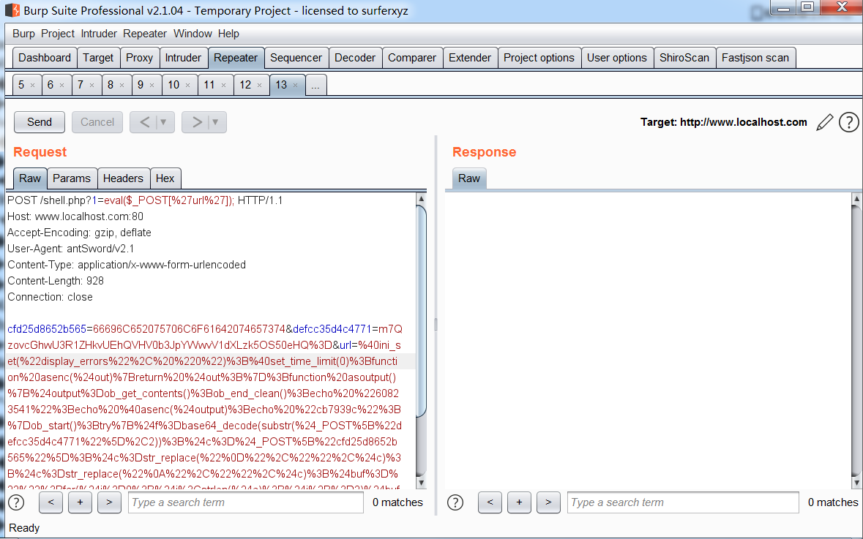Open the new tab '...' button
Image resolution: width=863 pixels, height=539 pixels.
[x=315, y=86]
